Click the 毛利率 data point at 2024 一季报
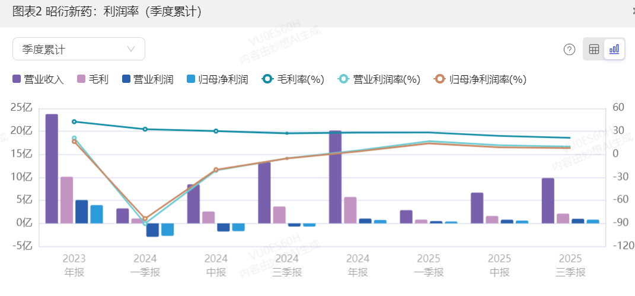 [145, 129]
